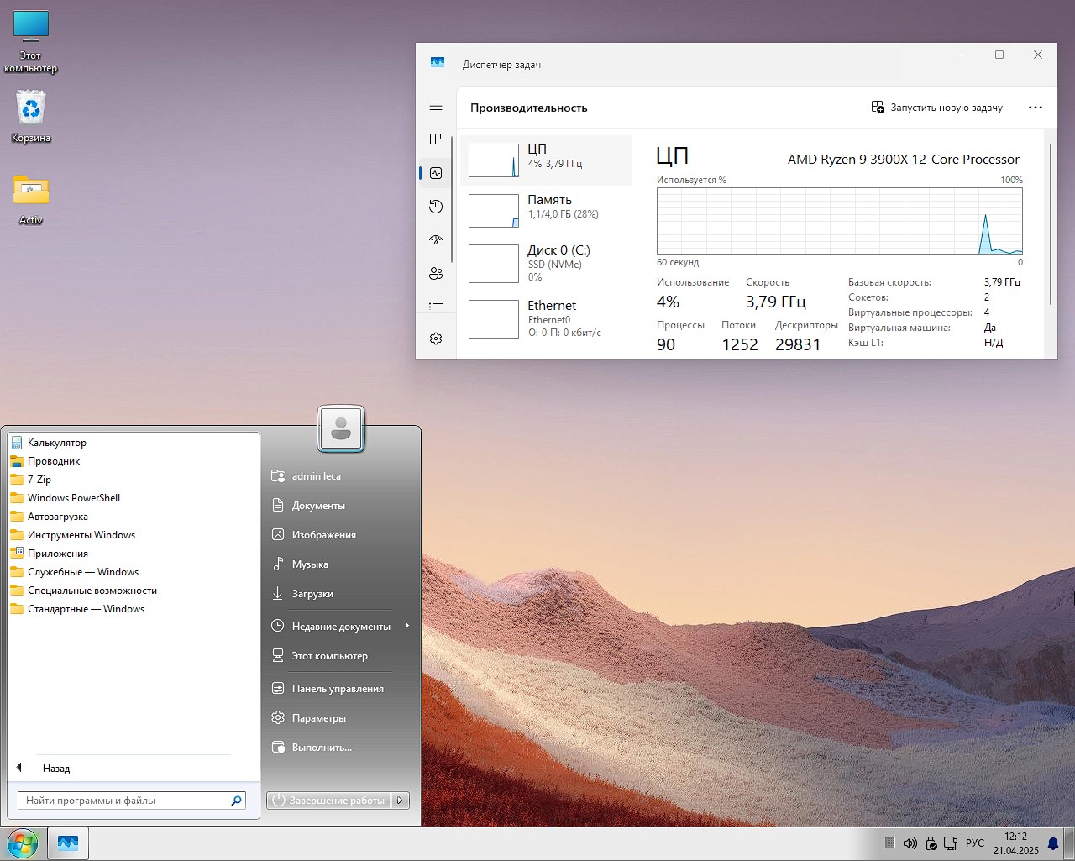Image resolution: width=1075 pixels, height=861 pixels.
Task: Open the Недавние документы submenu
Action: pyautogui.click(x=340, y=626)
